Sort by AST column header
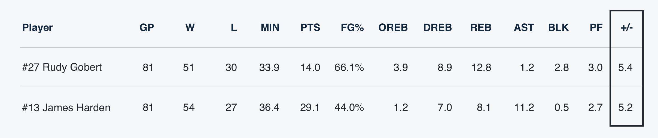The image size is (658, 138). [x=524, y=28]
